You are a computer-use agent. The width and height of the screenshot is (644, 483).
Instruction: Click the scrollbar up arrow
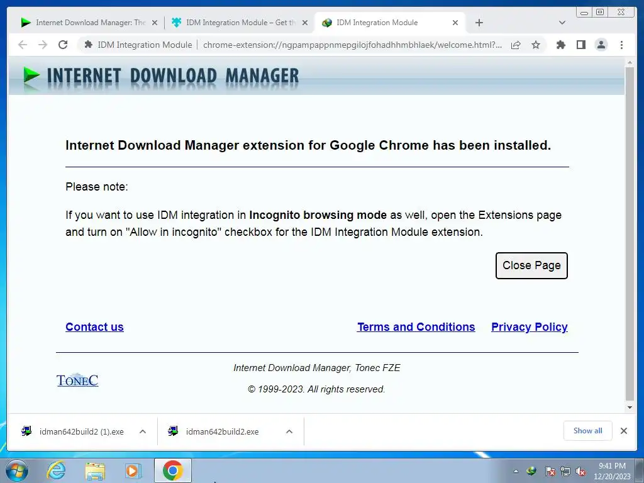pos(630,62)
